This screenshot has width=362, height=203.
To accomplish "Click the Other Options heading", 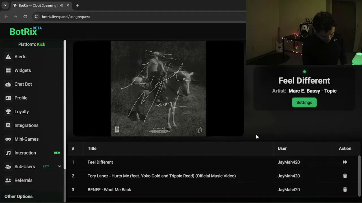I will point(18,197).
